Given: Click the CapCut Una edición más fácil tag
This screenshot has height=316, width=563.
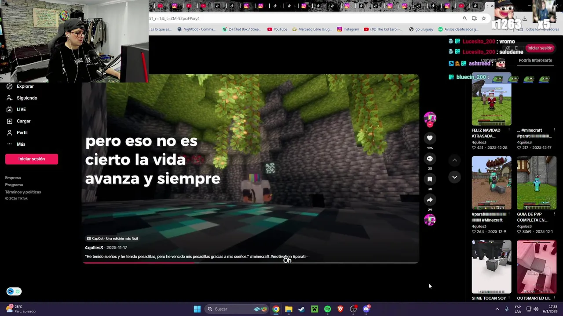Looking at the screenshot, I should [112, 238].
